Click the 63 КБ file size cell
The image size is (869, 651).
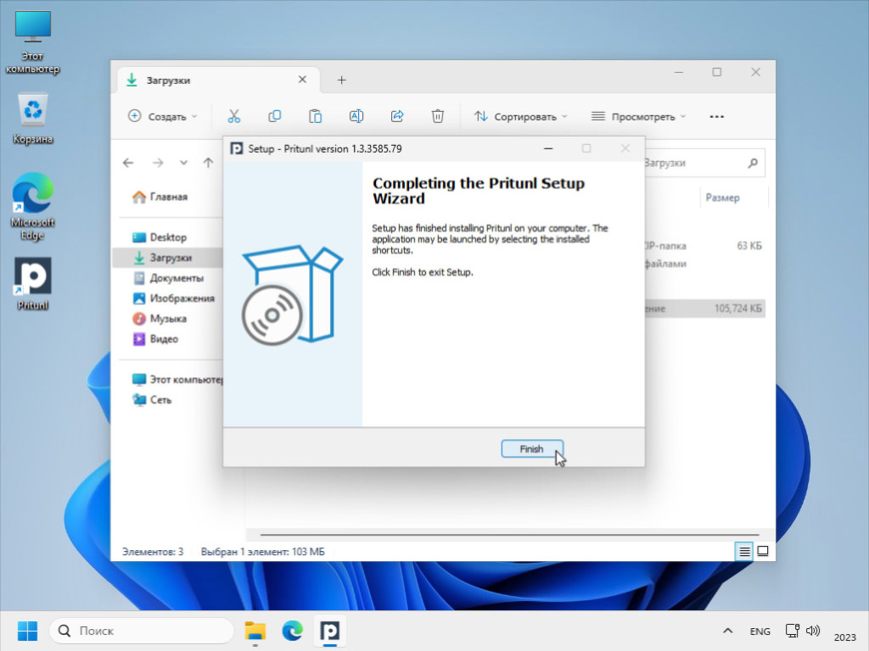click(x=749, y=246)
